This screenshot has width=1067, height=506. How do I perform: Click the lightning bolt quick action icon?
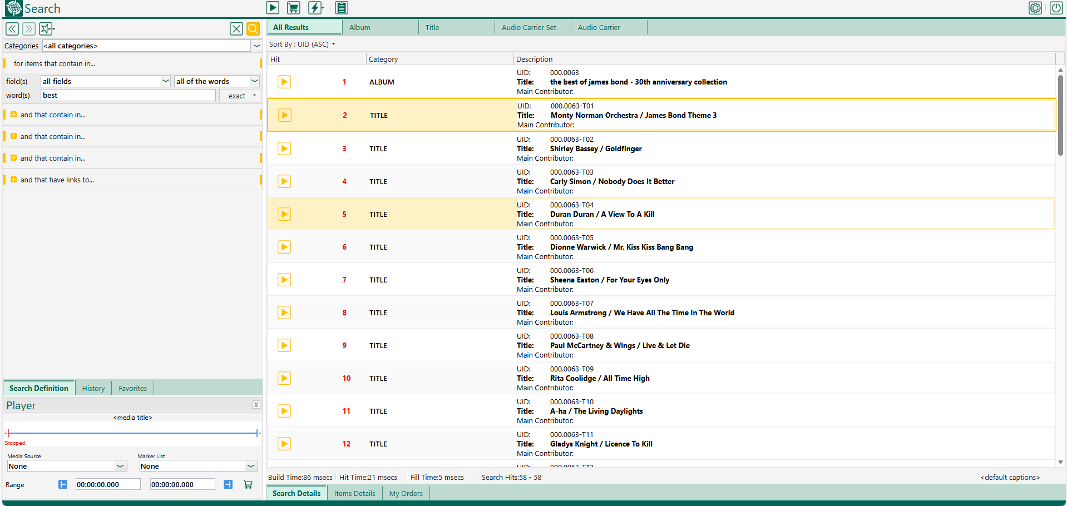315,8
